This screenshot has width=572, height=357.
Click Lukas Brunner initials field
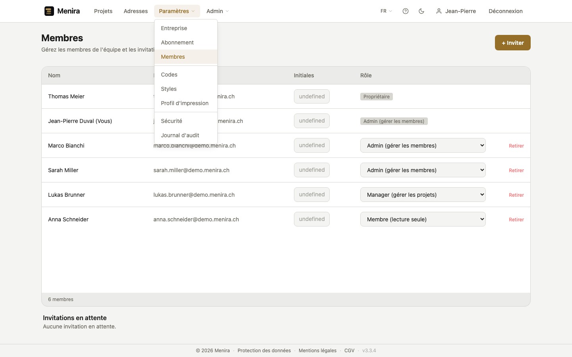pyautogui.click(x=312, y=195)
